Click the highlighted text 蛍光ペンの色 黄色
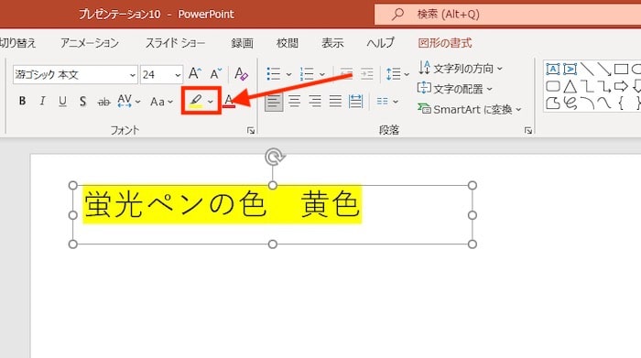Screen dimensions: 641x358 (x=222, y=204)
